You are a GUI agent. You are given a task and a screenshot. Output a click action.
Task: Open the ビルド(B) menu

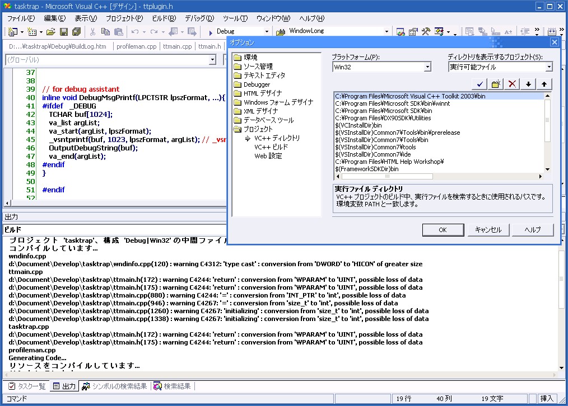coord(163,18)
